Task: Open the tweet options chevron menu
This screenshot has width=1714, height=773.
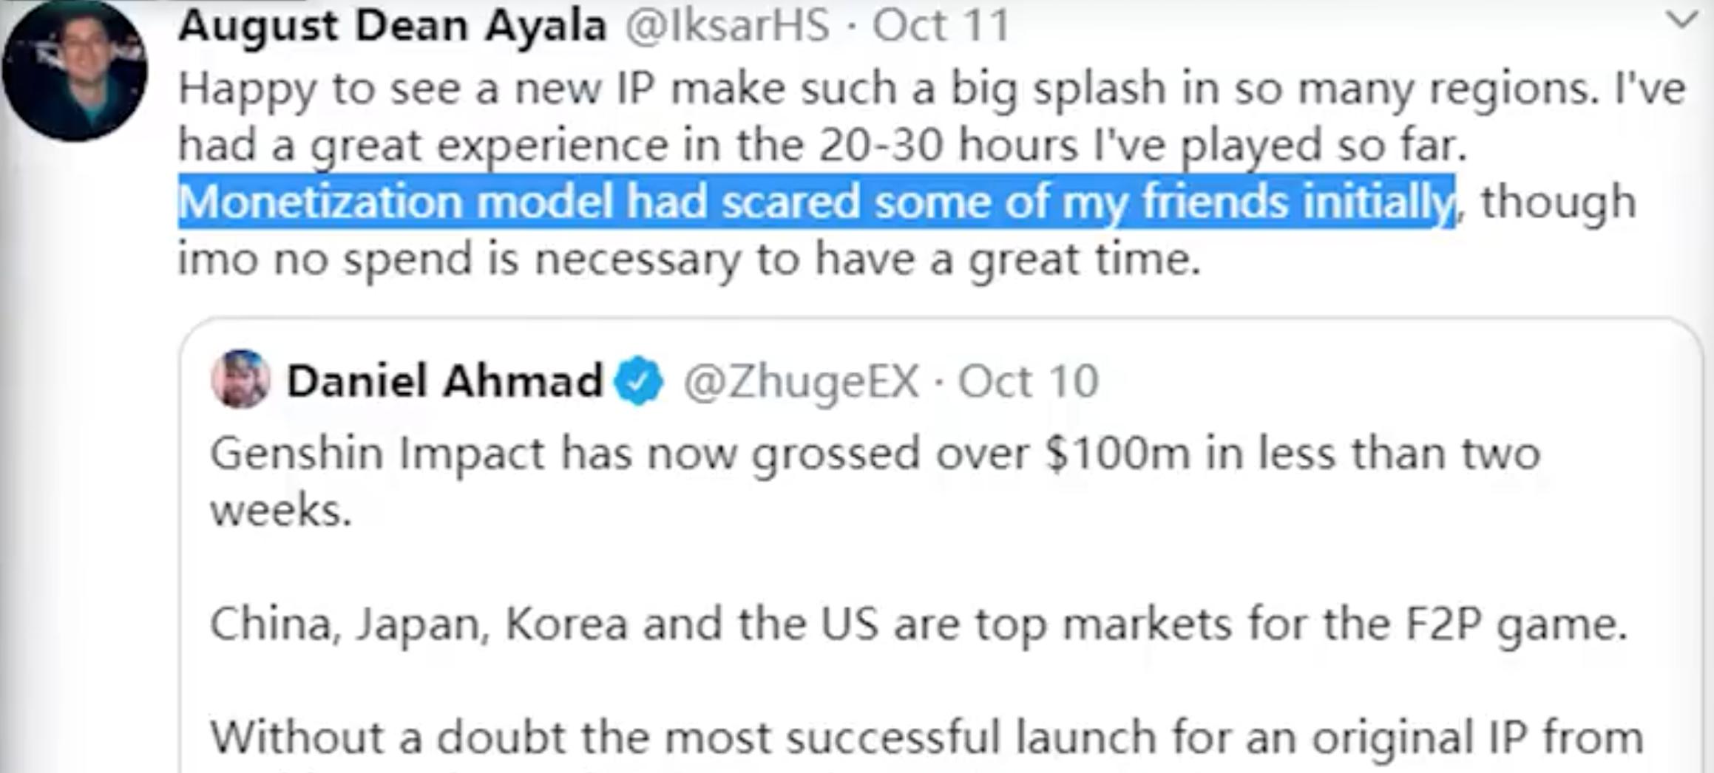Action: [1682, 21]
